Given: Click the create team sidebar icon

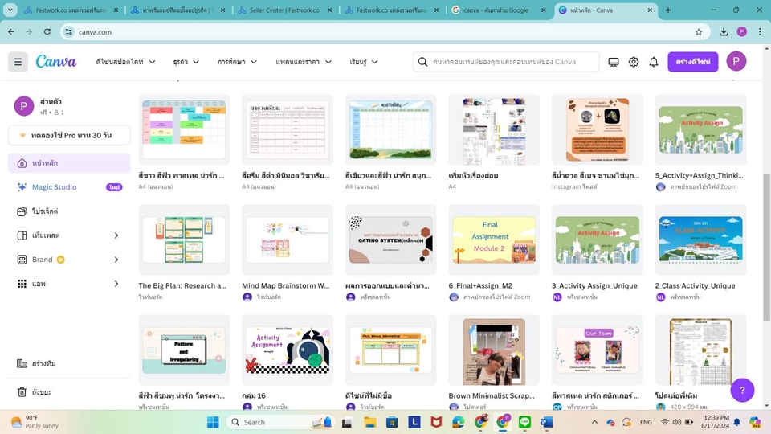Looking at the screenshot, I should (22, 363).
